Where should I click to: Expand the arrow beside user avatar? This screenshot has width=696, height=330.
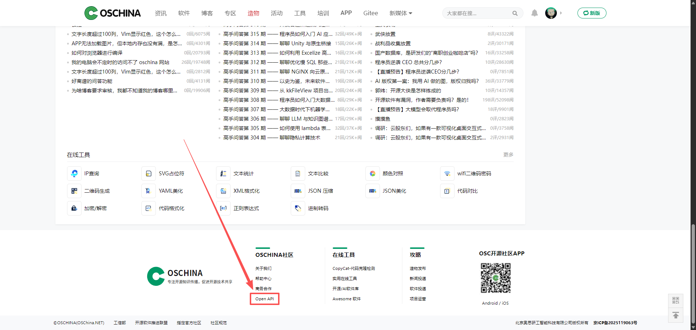tap(561, 13)
